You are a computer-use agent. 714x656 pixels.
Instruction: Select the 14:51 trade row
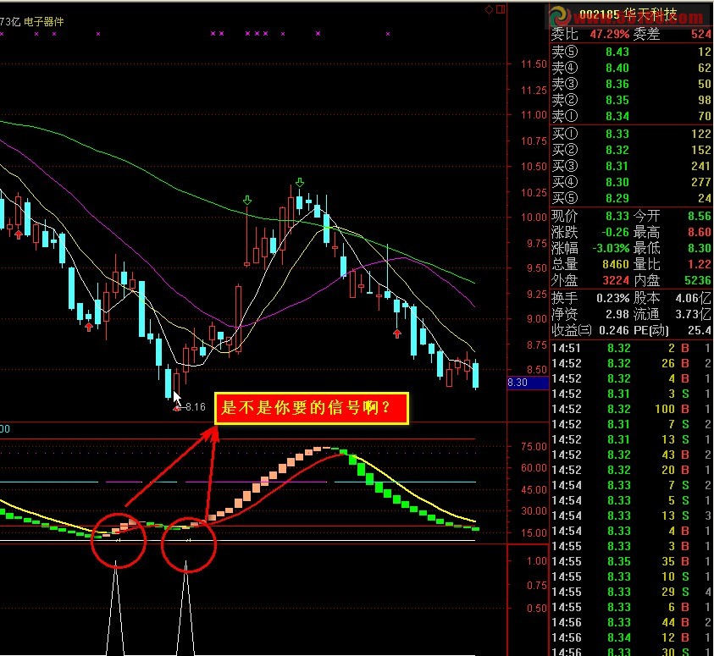631,349
